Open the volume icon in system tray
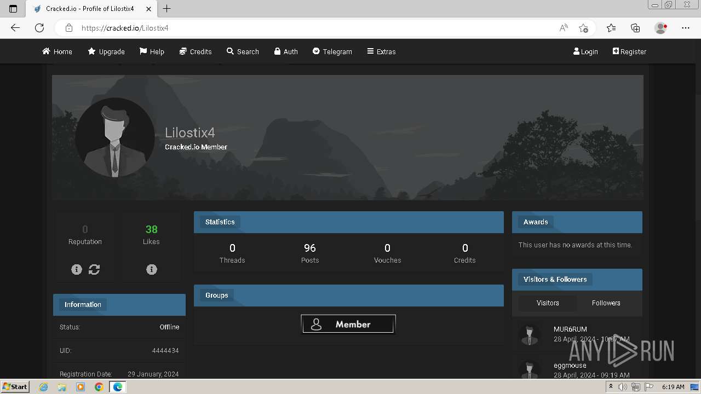 pos(623,387)
